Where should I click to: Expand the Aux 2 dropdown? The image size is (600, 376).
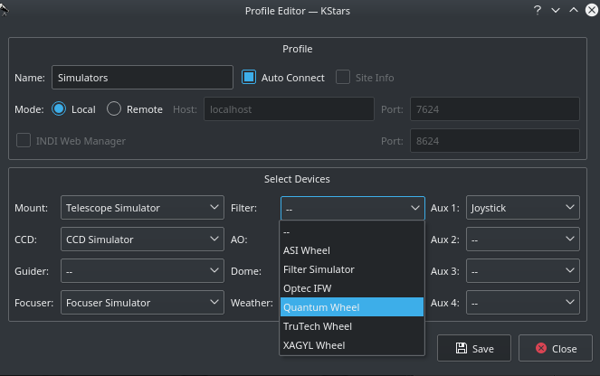click(522, 240)
